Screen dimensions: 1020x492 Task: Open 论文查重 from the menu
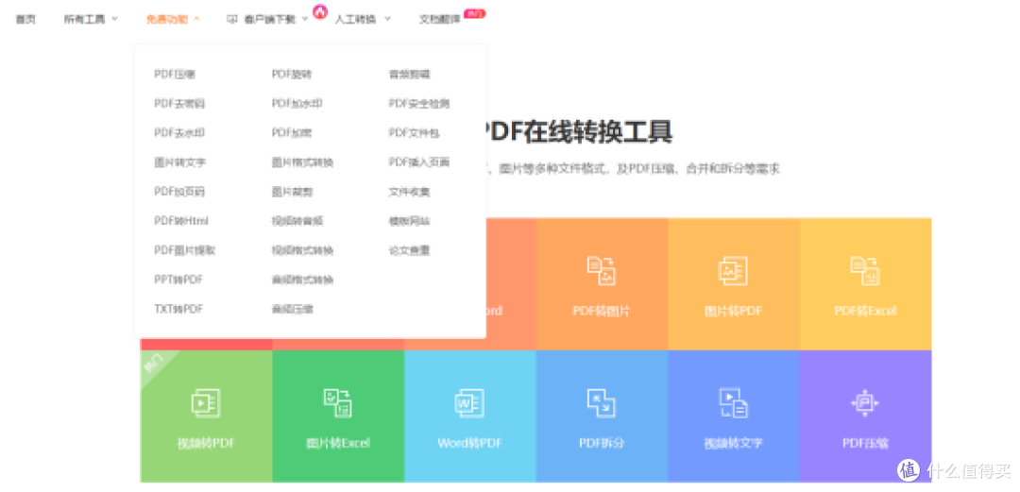(409, 250)
